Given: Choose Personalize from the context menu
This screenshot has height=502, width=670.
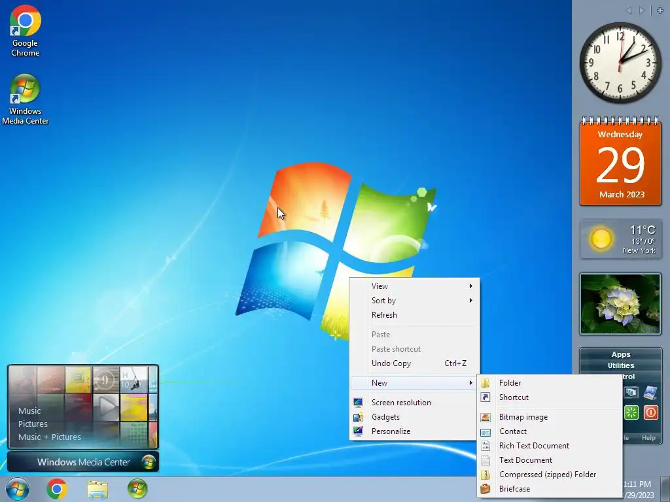Looking at the screenshot, I should point(414,431).
